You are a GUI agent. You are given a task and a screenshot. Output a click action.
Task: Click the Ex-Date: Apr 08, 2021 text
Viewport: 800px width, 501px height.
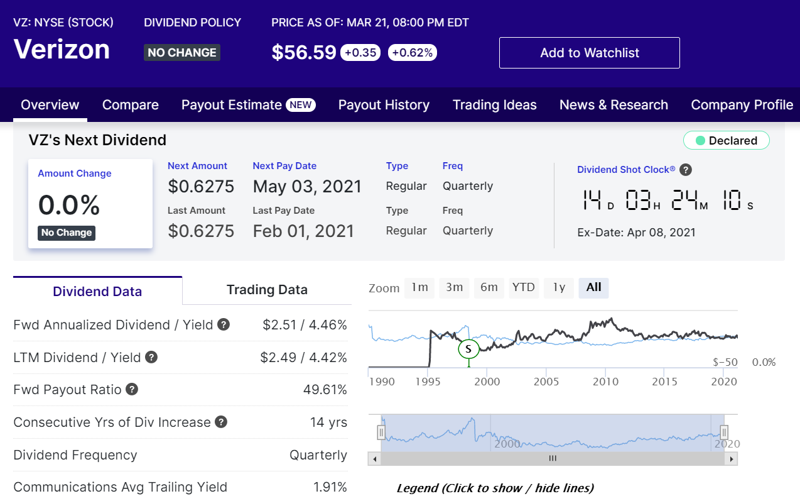[x=636, y=233]
